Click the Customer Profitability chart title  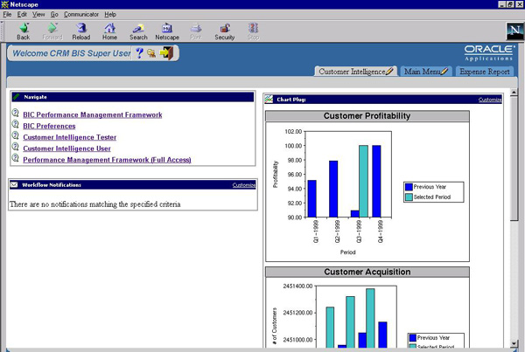point(367,116)
